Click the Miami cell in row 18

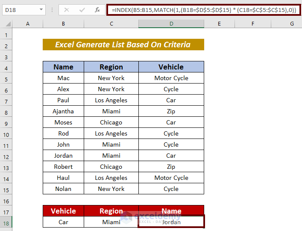click(111, 222)
